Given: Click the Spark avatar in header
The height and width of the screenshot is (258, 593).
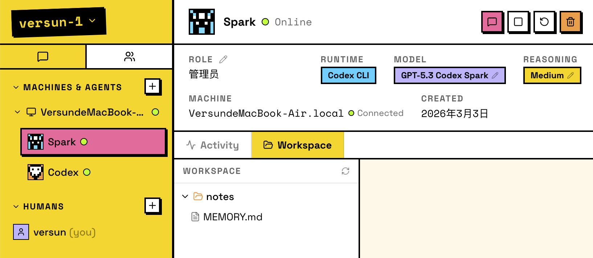Looking at the screenshot, I should 202,22.
